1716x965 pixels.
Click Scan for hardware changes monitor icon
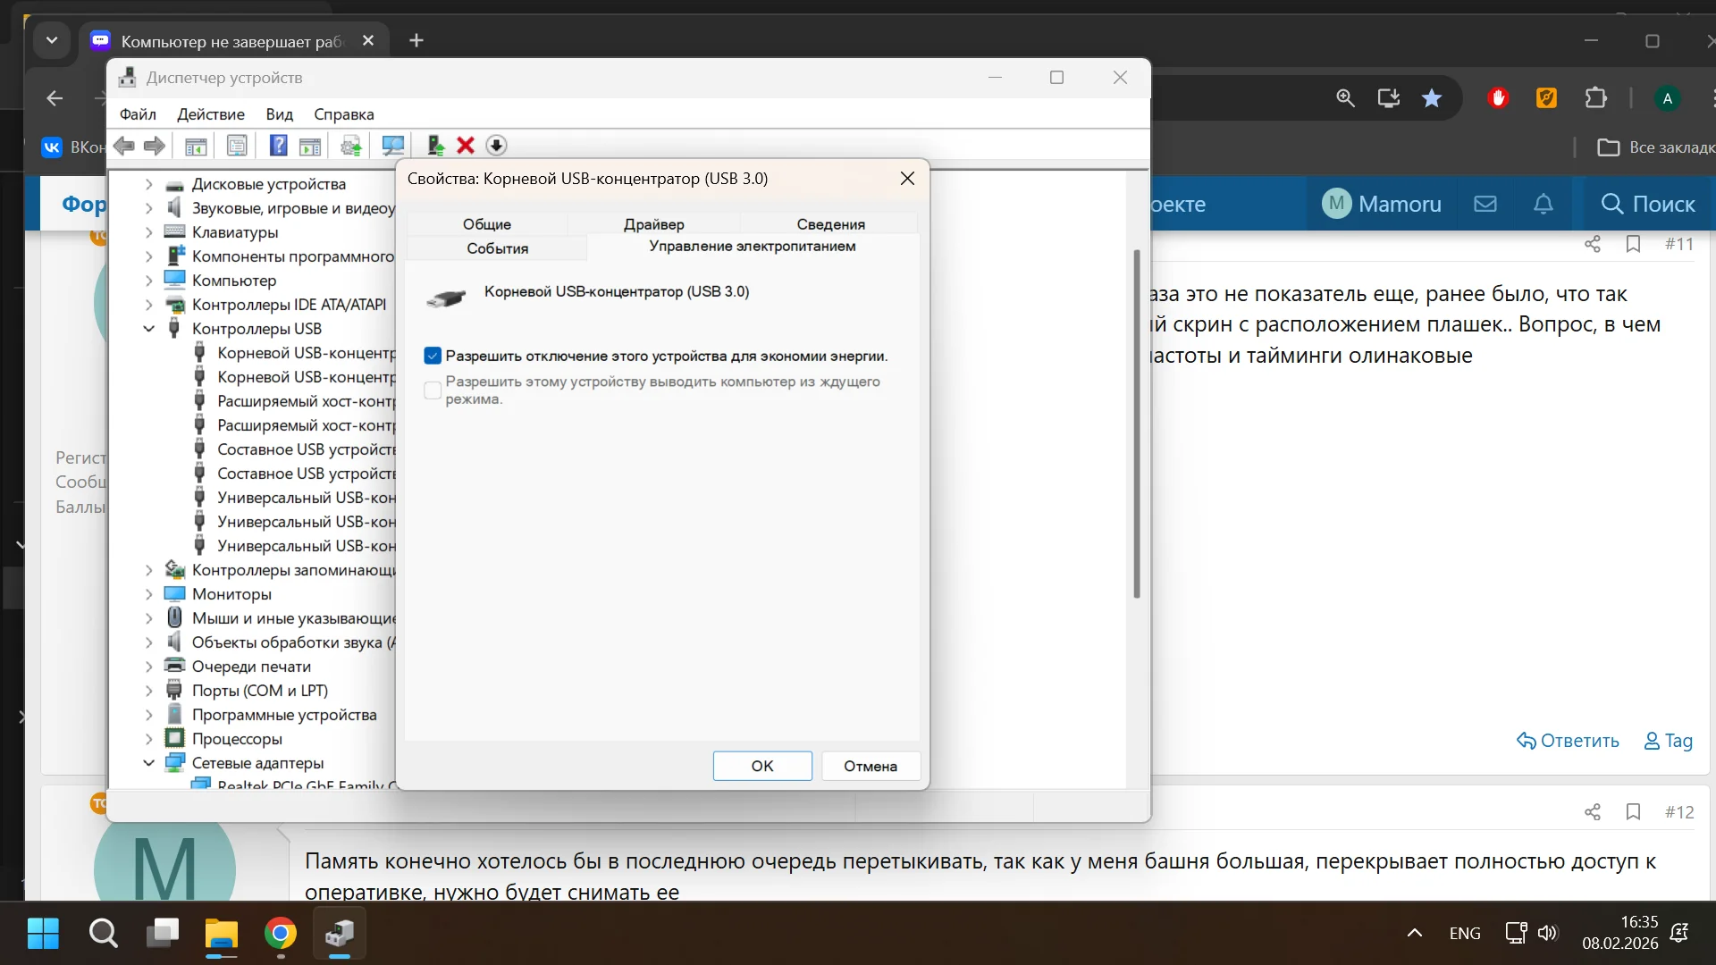[392, 146]
